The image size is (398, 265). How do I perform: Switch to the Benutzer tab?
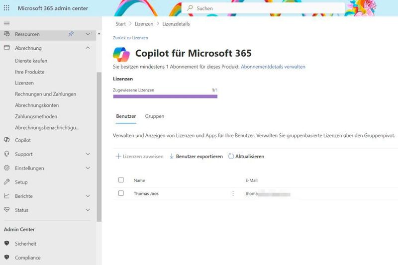(126, 116)
